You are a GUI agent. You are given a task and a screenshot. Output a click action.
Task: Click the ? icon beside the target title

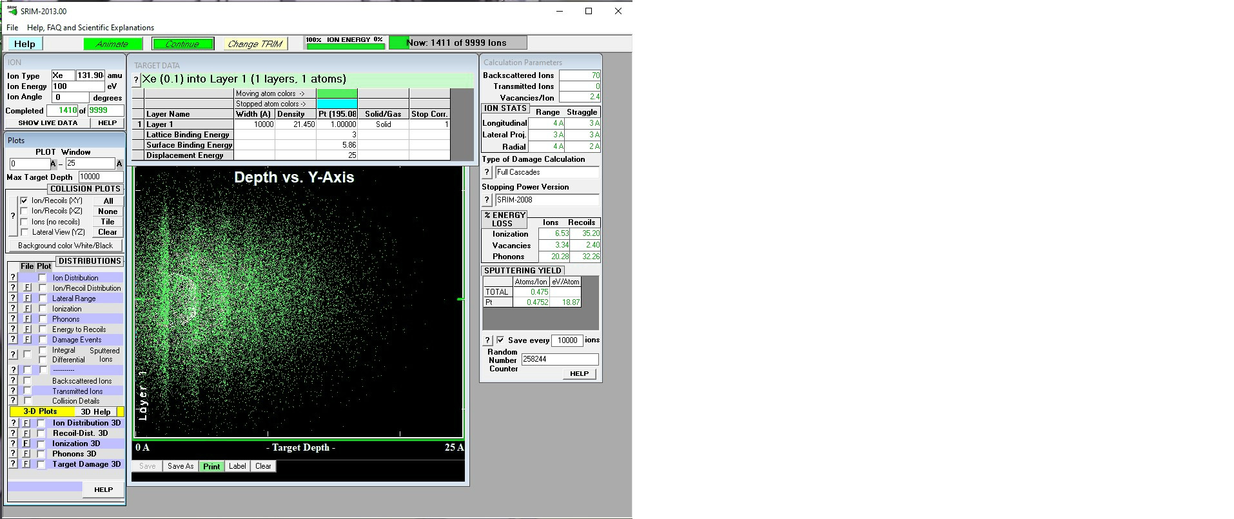136,80
